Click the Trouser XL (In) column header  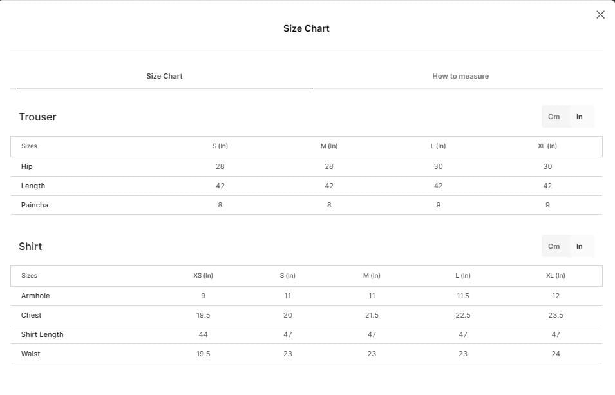[547, 146]
